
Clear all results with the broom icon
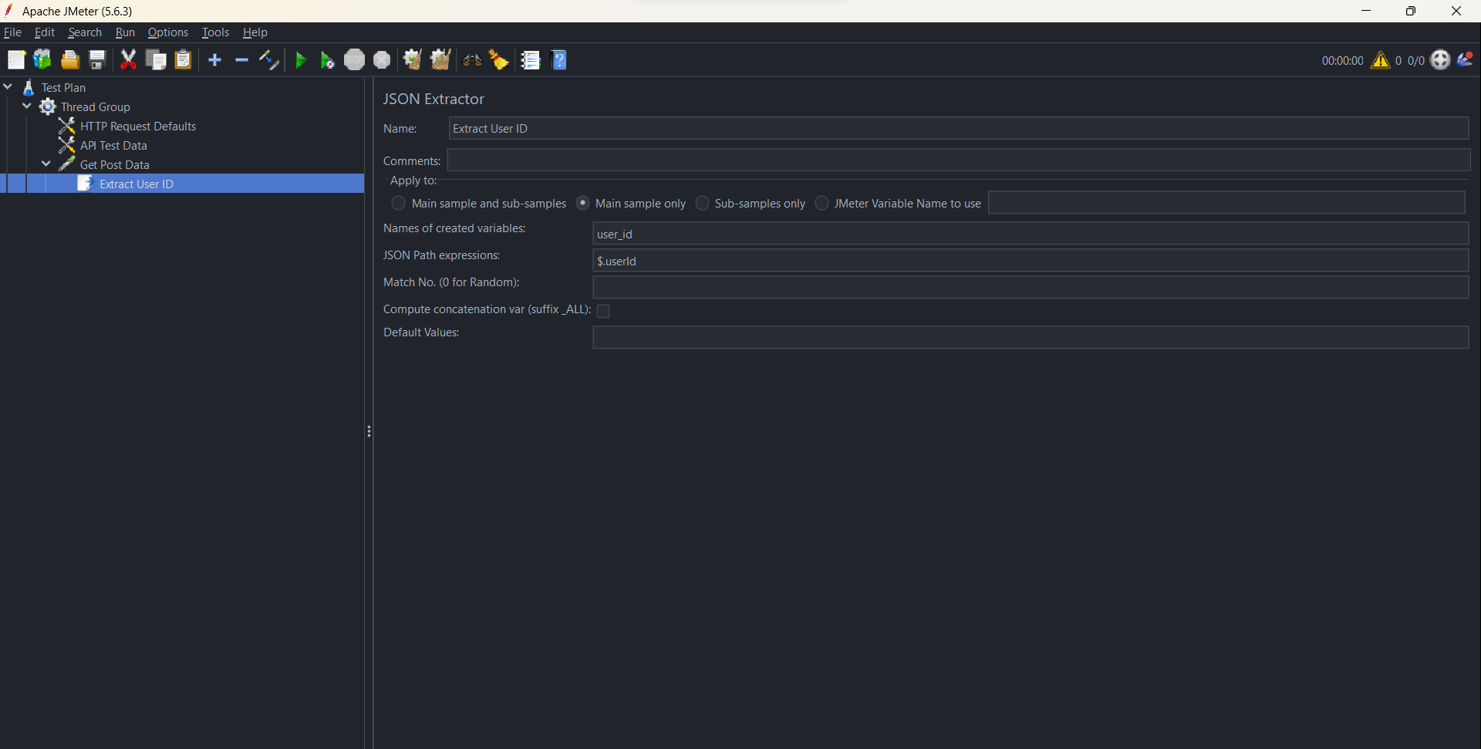pyautogui.click(x=499, y=59)
